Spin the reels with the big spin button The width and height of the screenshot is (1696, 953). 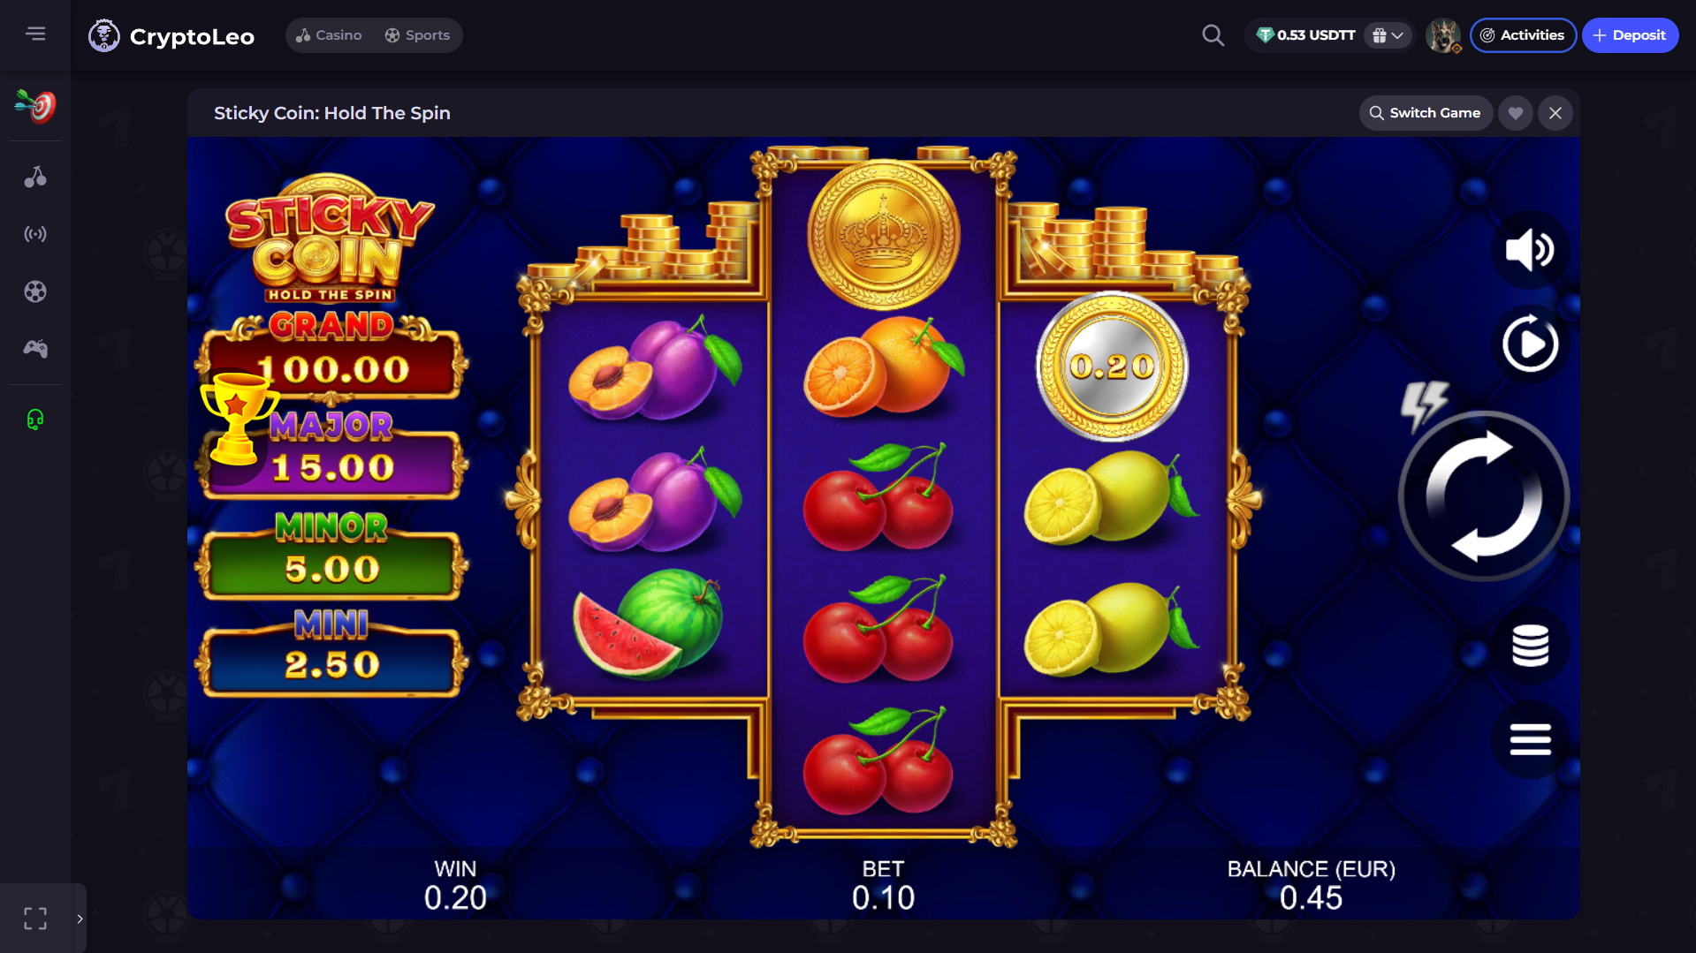pyautogui.click(x=1484, y=496)
